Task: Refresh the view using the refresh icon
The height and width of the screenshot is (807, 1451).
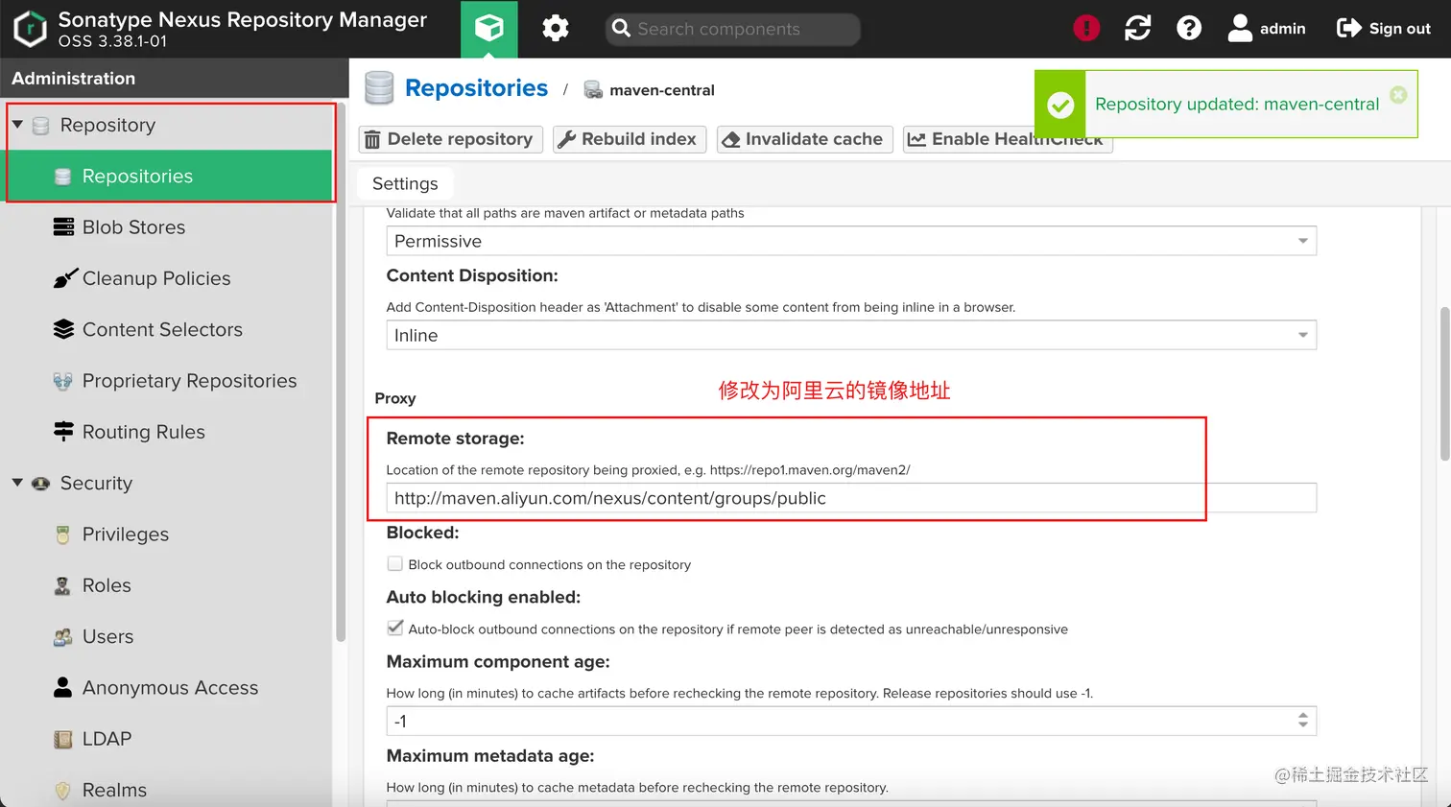Action: 1137,29
